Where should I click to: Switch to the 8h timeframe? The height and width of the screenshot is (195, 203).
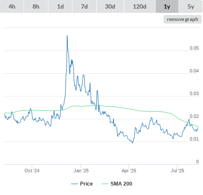click(x=36, y=6)
